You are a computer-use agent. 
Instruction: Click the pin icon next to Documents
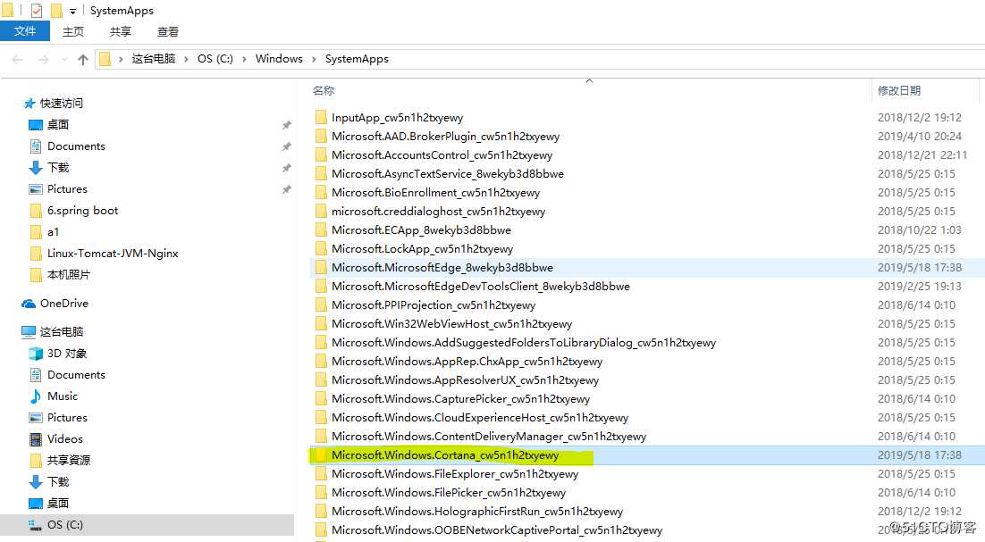pyautogui.click(x=286, y=146)
